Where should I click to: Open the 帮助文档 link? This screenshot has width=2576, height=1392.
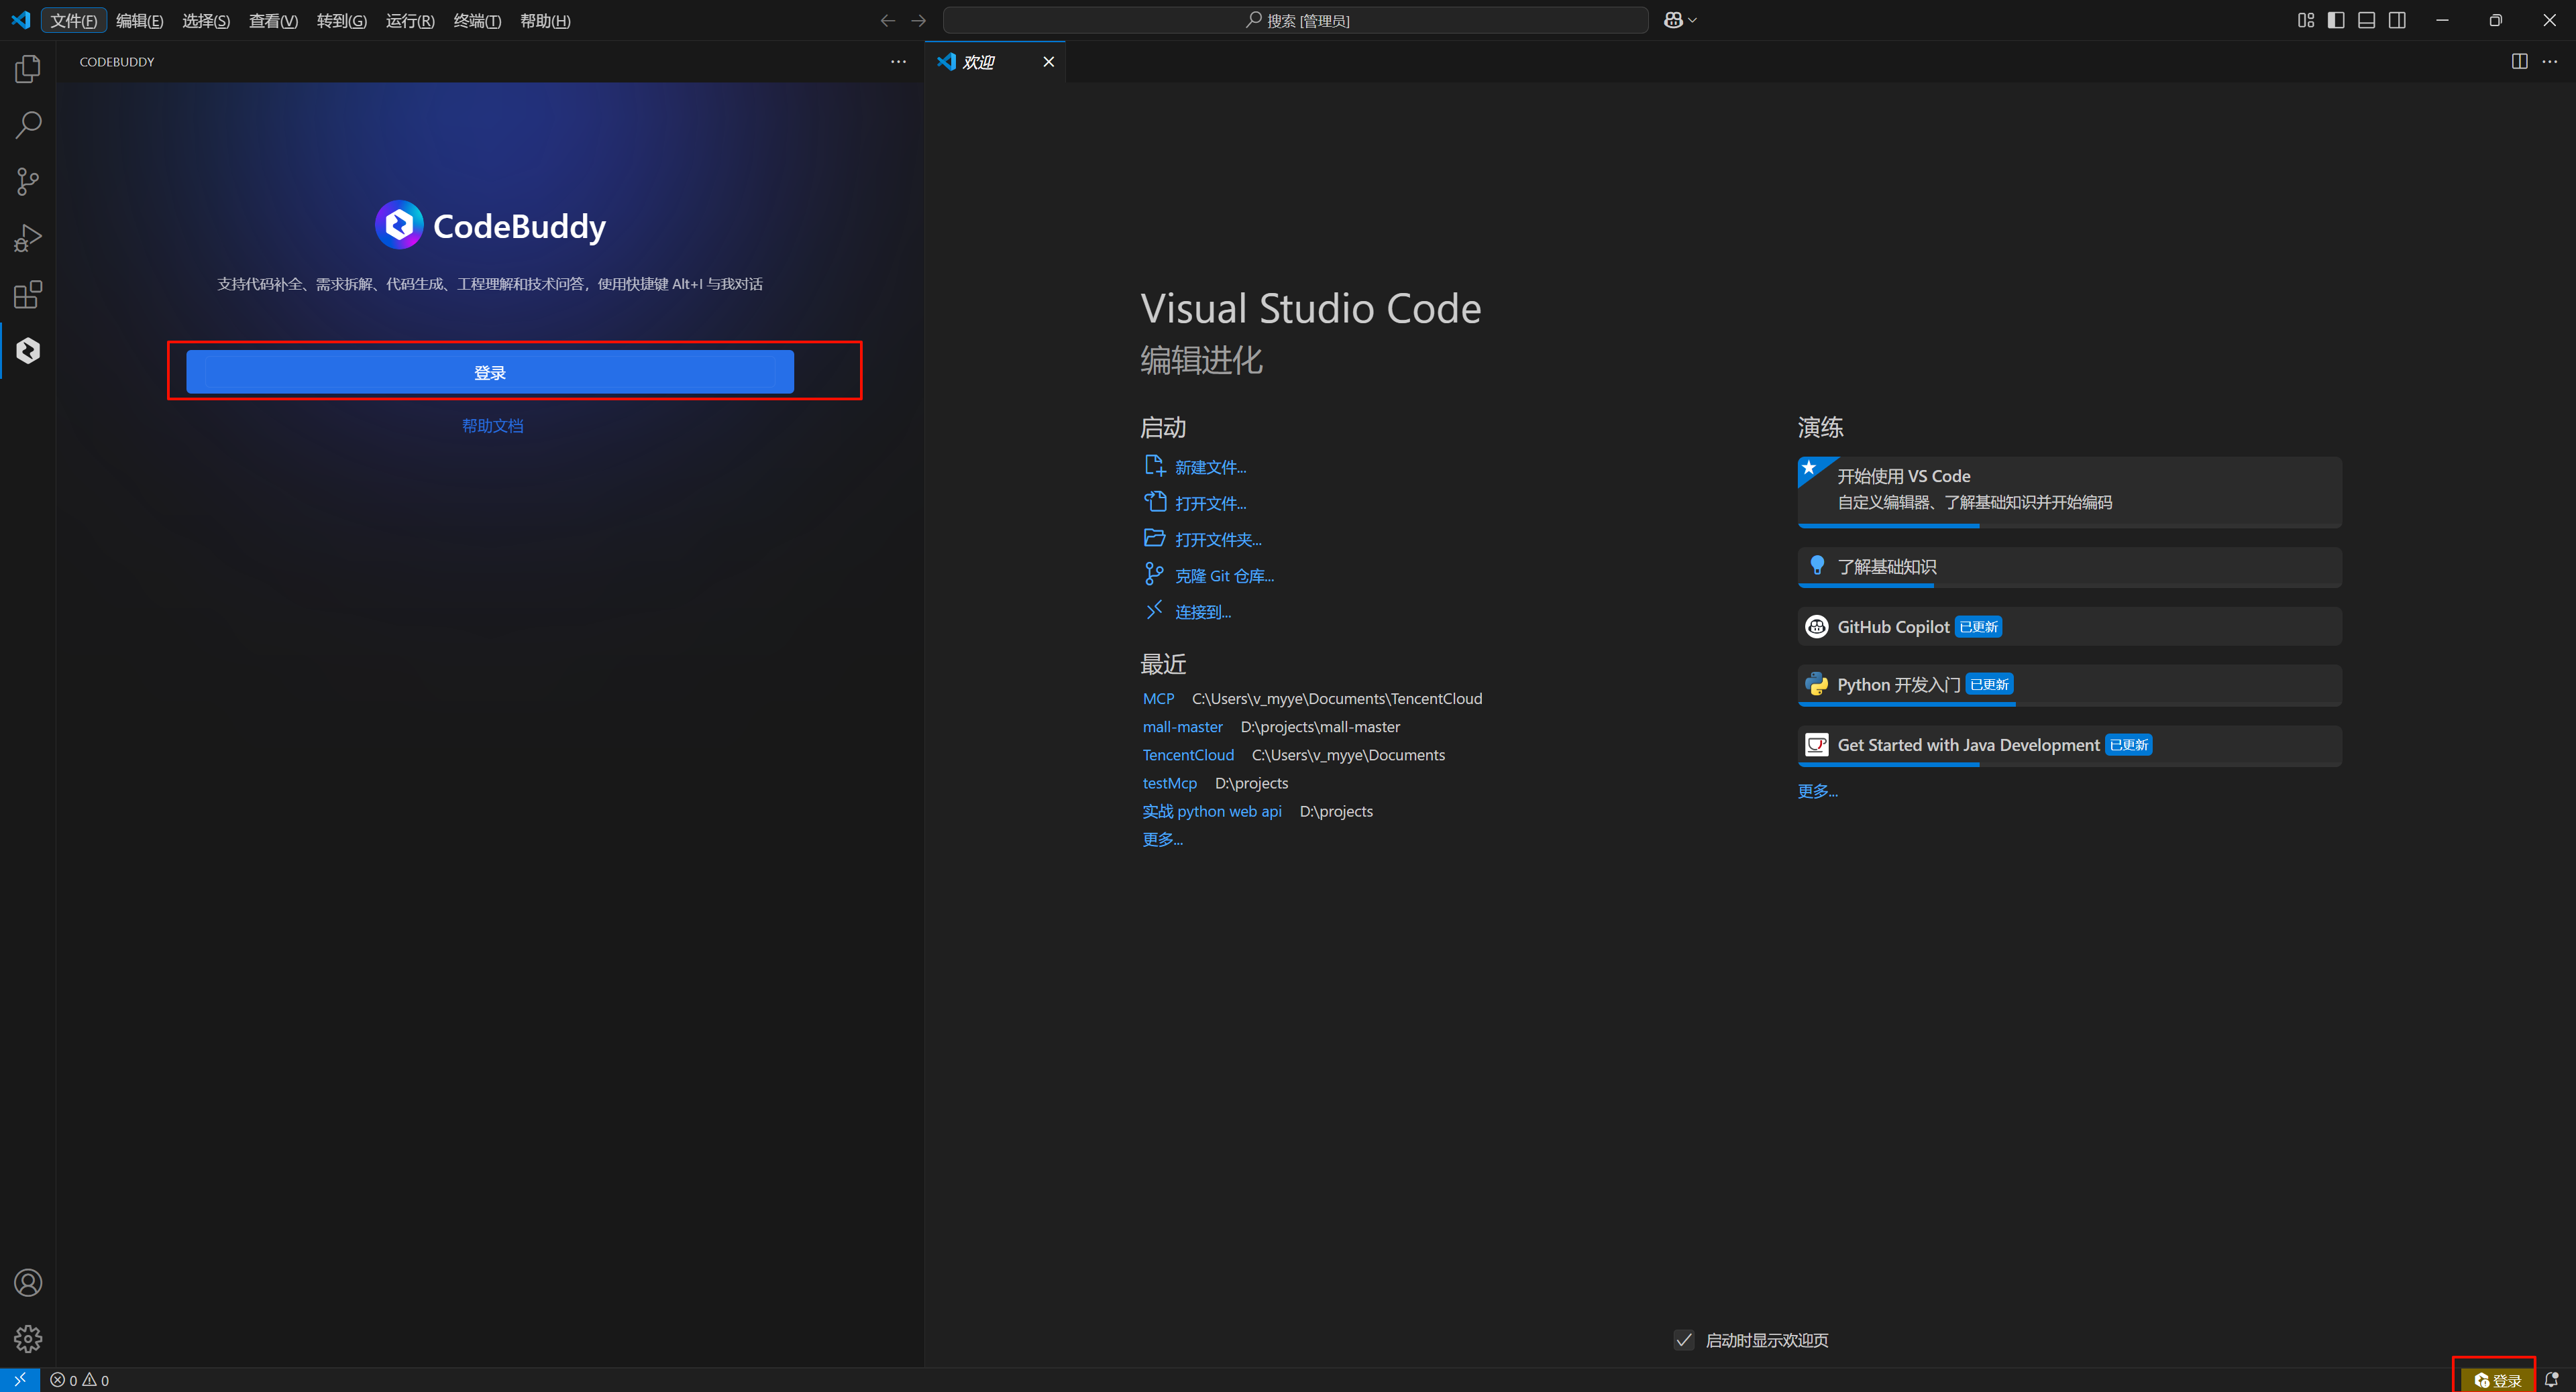click(492, 424)
